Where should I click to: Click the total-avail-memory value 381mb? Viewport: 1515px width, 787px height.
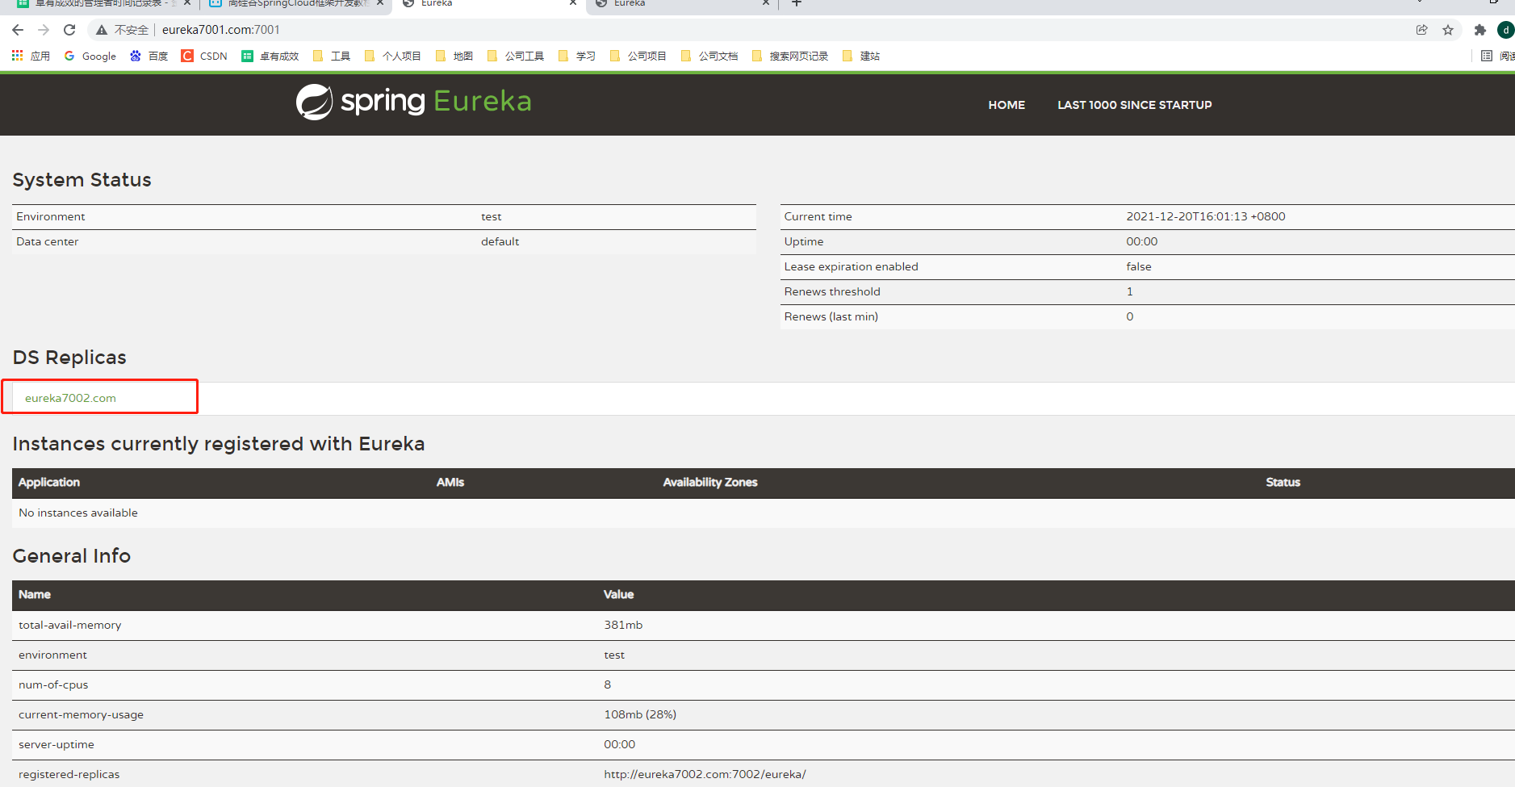(x=623, y=625)
